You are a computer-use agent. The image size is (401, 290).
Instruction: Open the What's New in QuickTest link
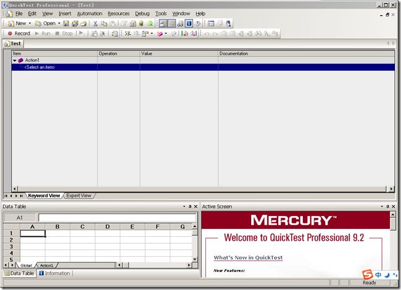(x=248, y=257)
